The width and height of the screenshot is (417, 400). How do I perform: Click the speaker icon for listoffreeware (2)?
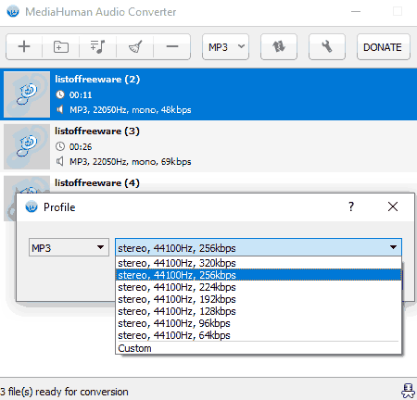60,109
